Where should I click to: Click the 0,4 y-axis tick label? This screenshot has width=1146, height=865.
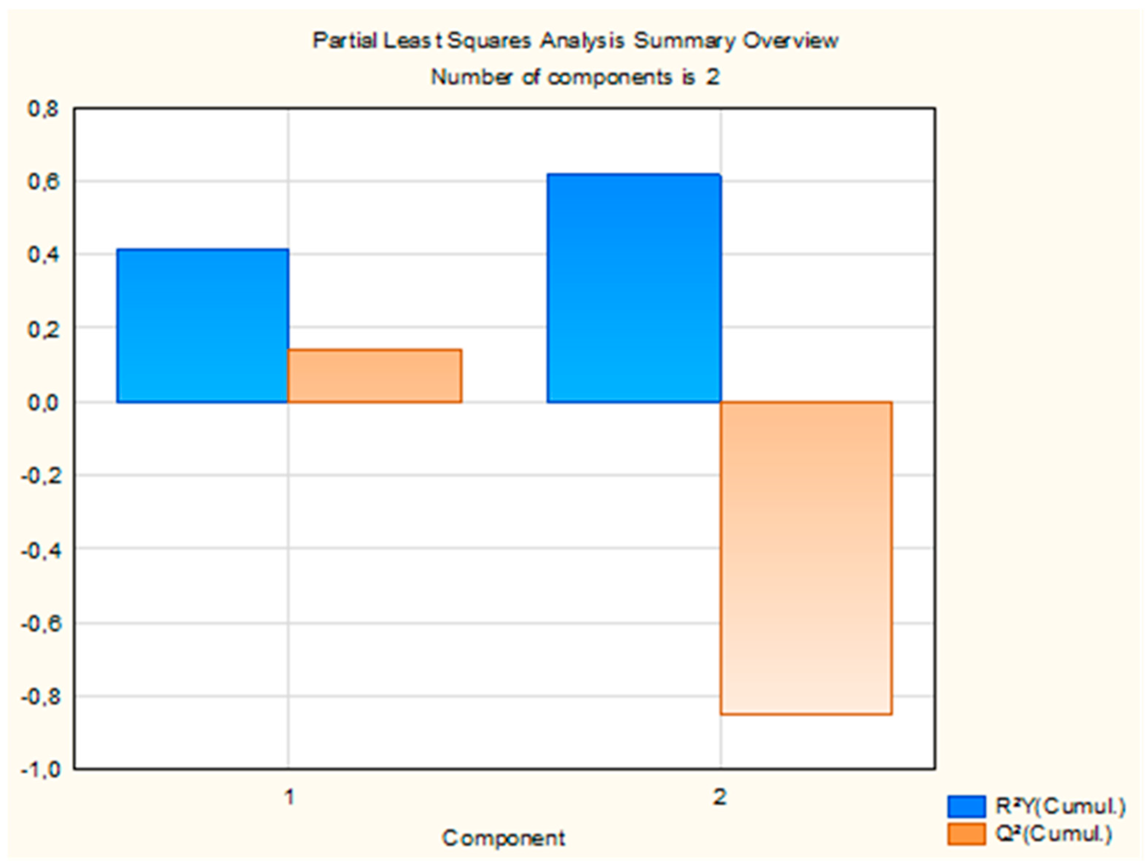tap(43, 255)
